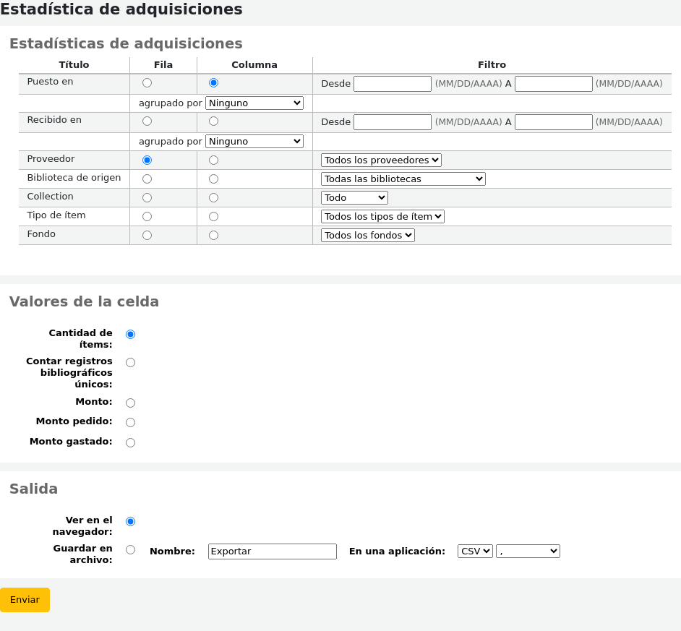Open Todos los proveedores dropdown

pyautogui.click(x=381, y=160)
